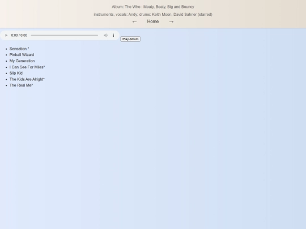The height and width of the screenshot is (229, 306).
Task: Select the song The Real Me*
Action: [21, 85]
